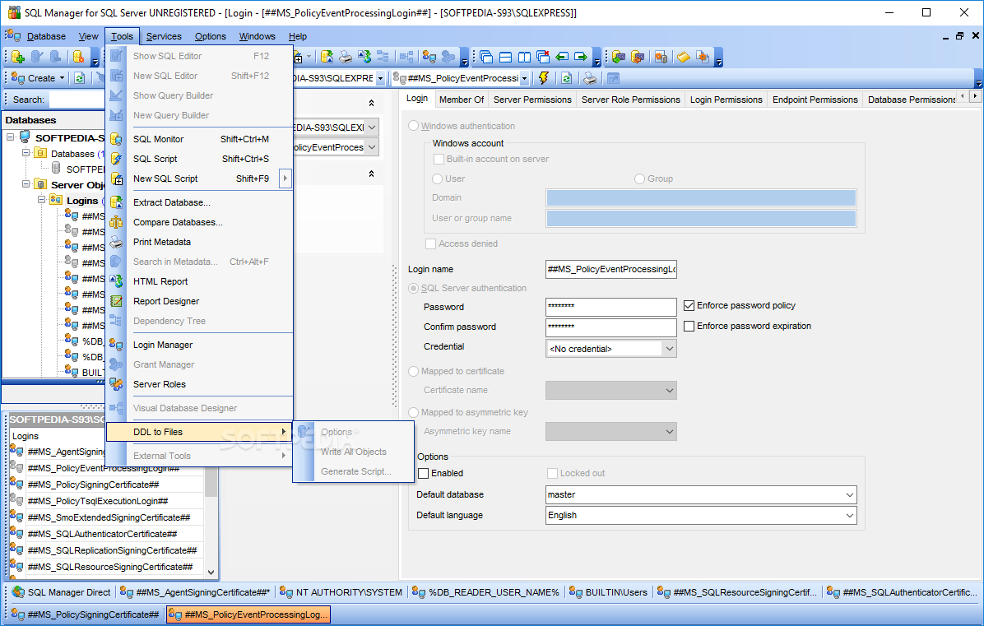The image size is (984, 626).
Task: Click the Close All Windows icon
Action: pos(543,57)
